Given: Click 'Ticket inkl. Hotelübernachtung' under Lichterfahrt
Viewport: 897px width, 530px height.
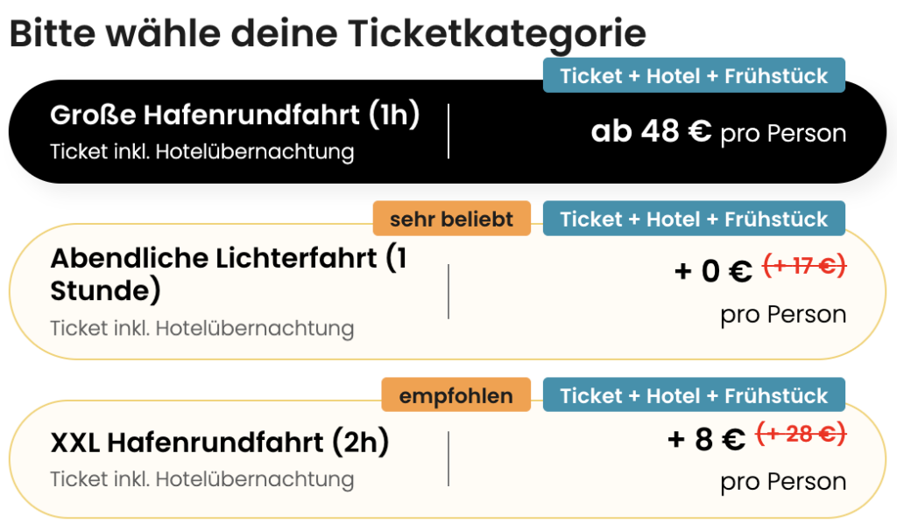Looking at the screenshot, I should pos(201,330).
